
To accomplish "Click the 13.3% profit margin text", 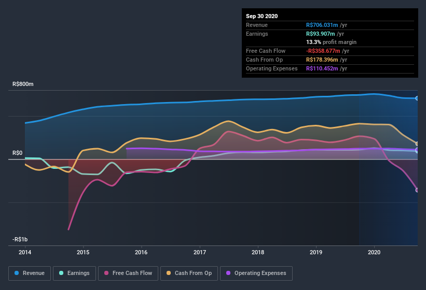I will (331, 42).
